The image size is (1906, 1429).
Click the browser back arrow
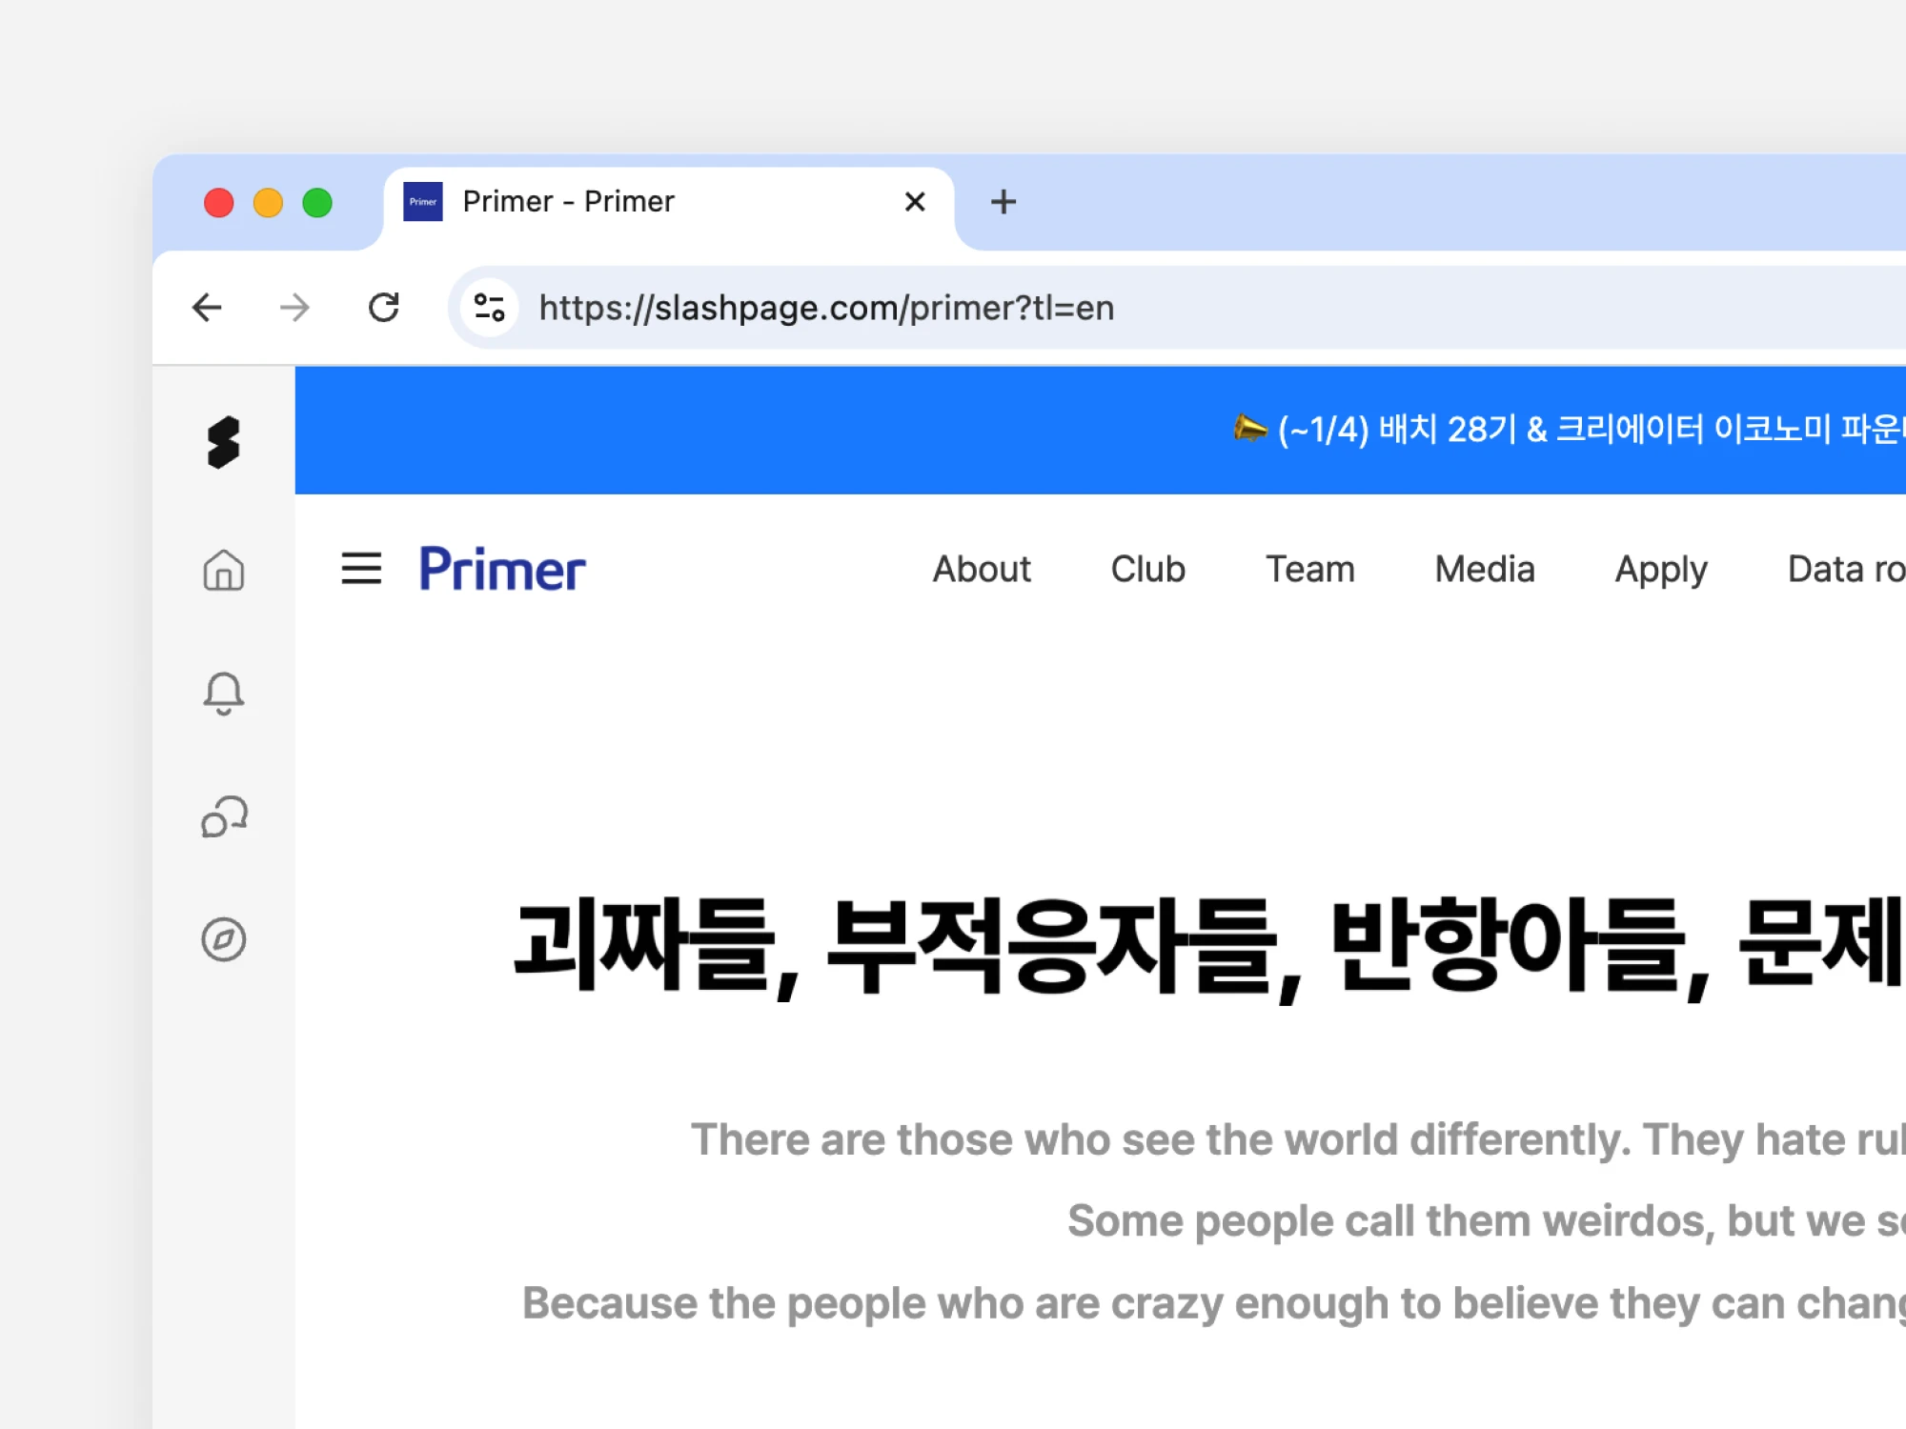click(207, 308)
